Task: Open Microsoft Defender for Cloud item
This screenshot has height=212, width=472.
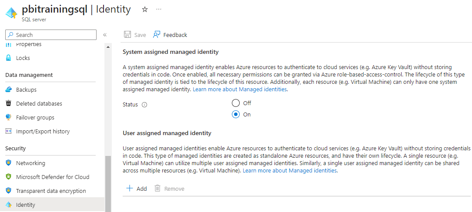Action: click(53, 177)
